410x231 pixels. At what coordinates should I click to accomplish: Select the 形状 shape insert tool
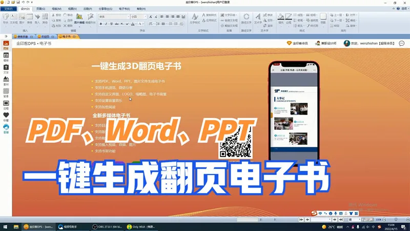(6, 18)
